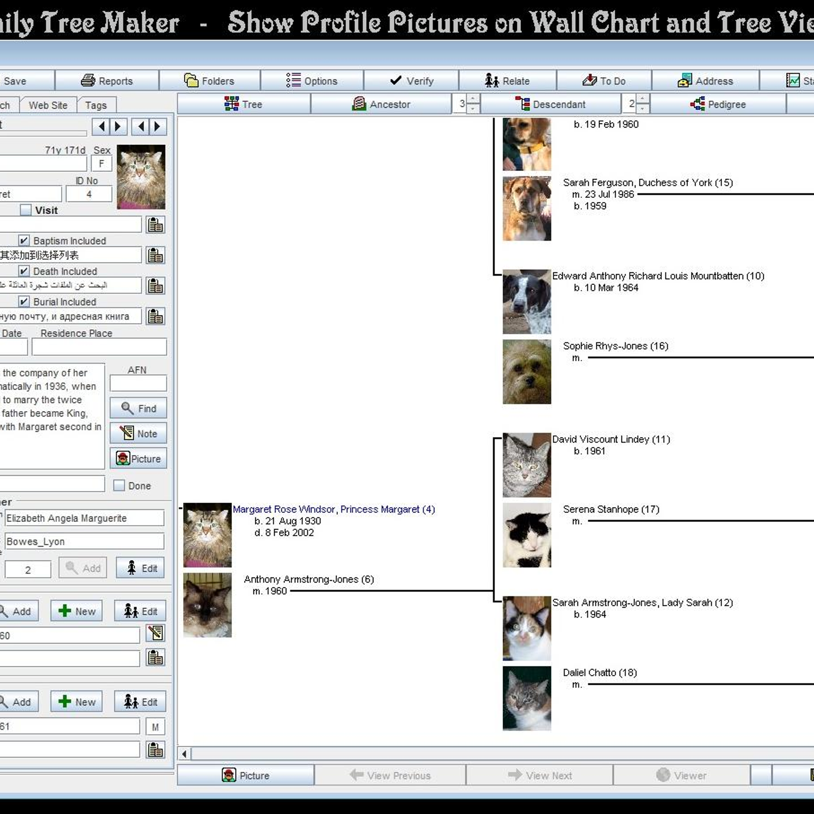Open the Folders toolbar button
Viewport: 814px width, 814px height.
coord(210,80)
